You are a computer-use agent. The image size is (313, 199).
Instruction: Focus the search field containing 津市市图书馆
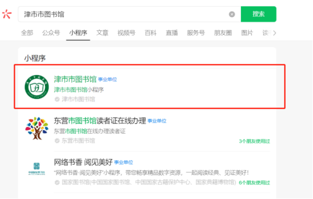coord(129,14)
